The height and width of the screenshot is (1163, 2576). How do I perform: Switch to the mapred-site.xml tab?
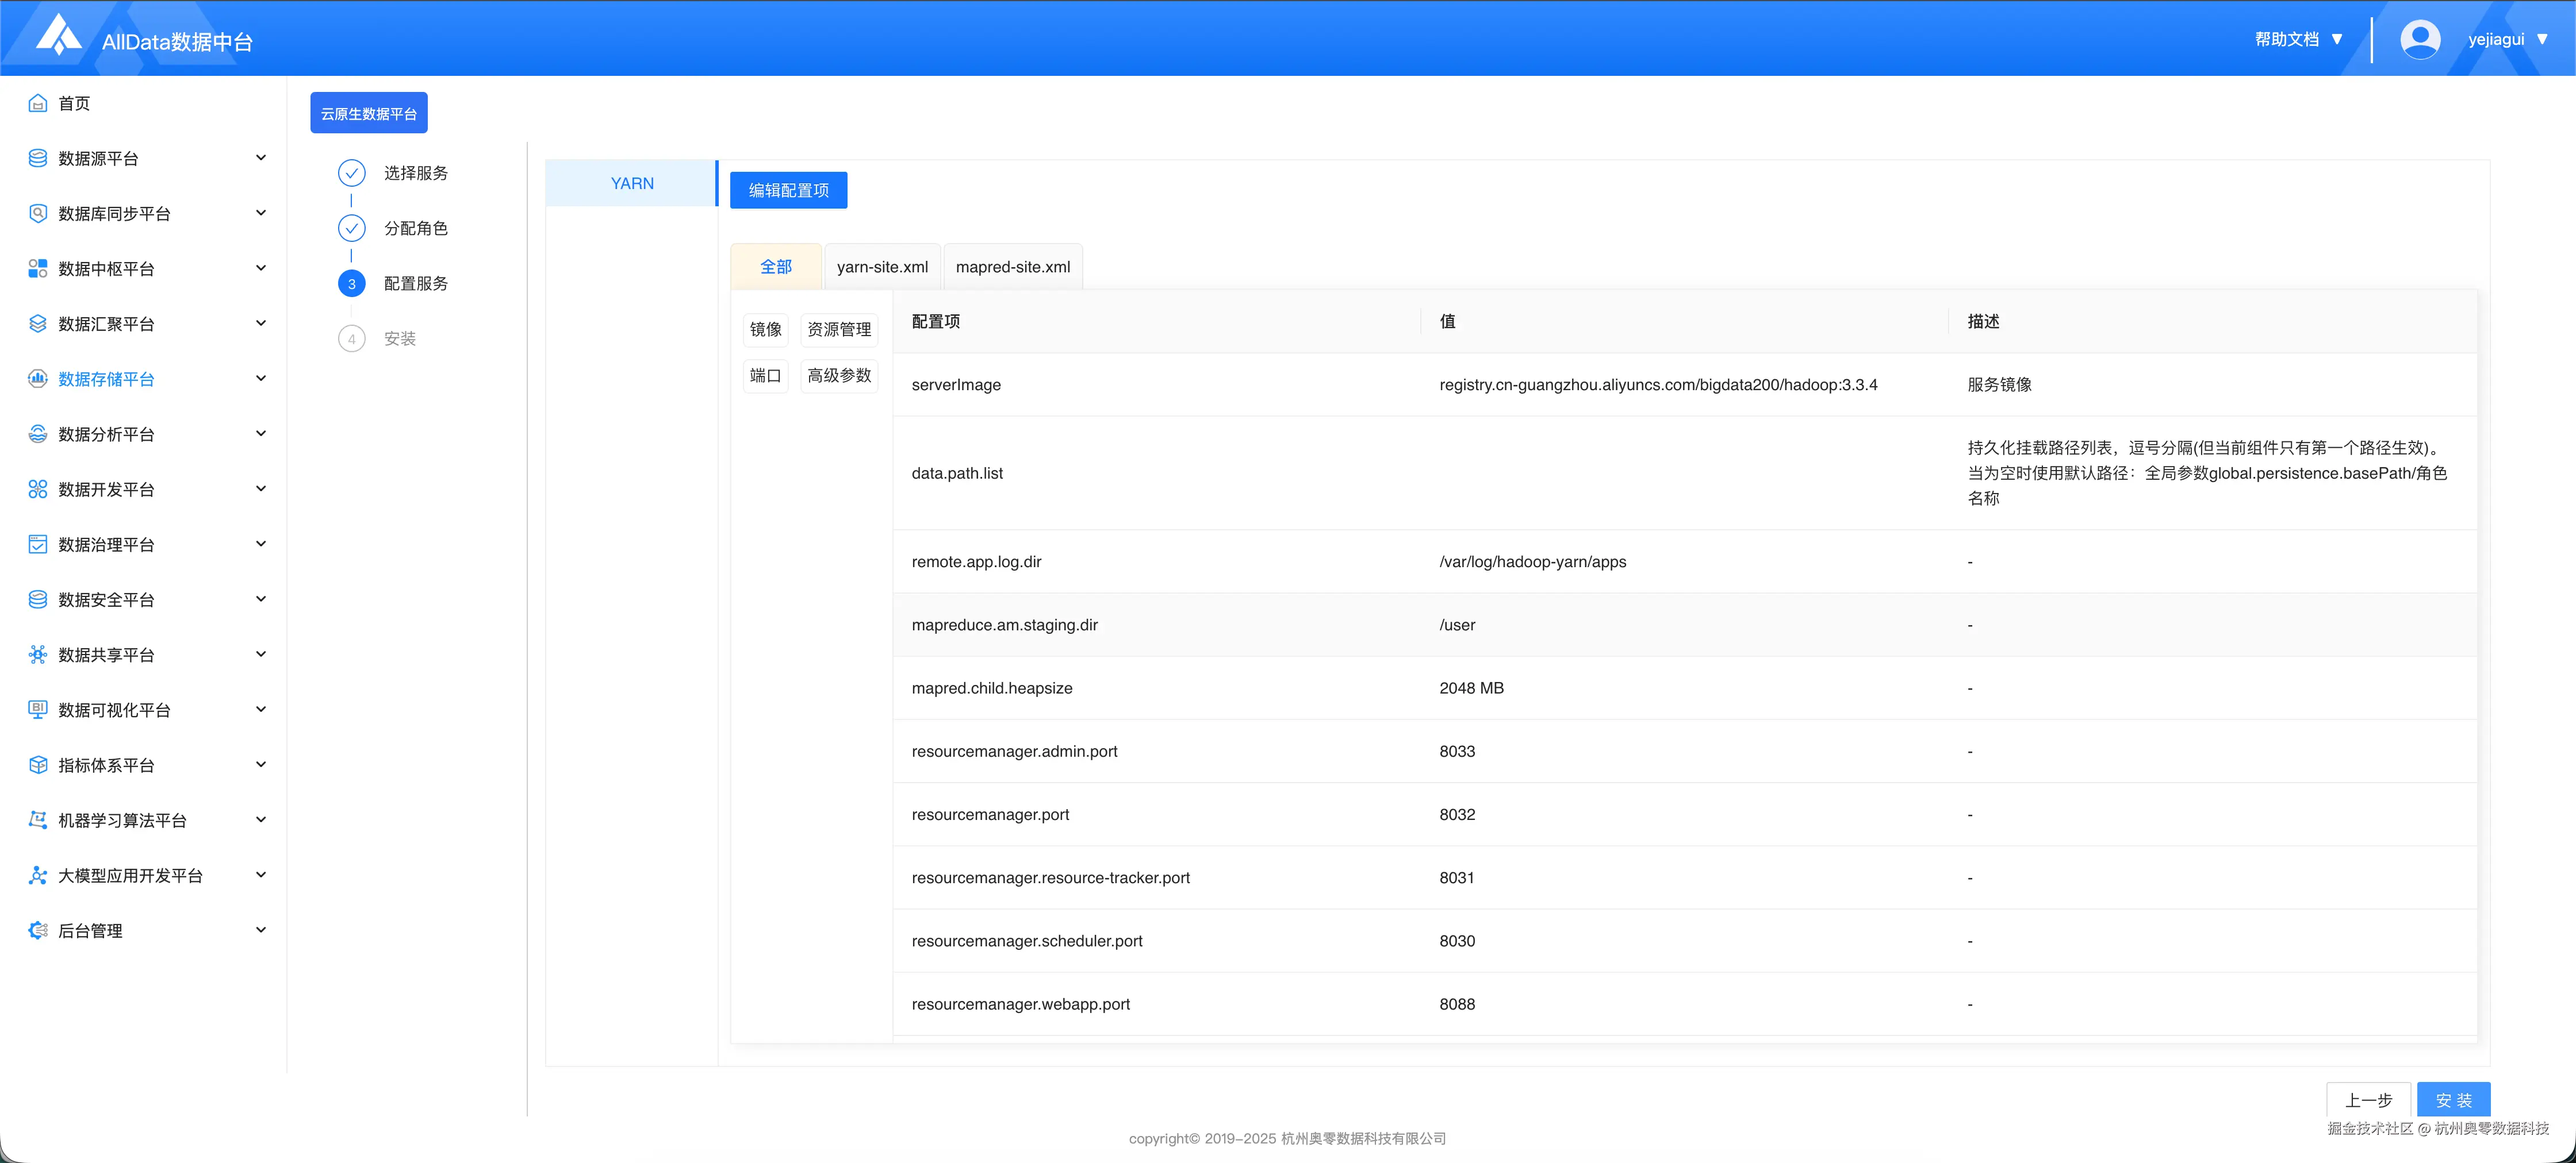(x=1012, y=267)
